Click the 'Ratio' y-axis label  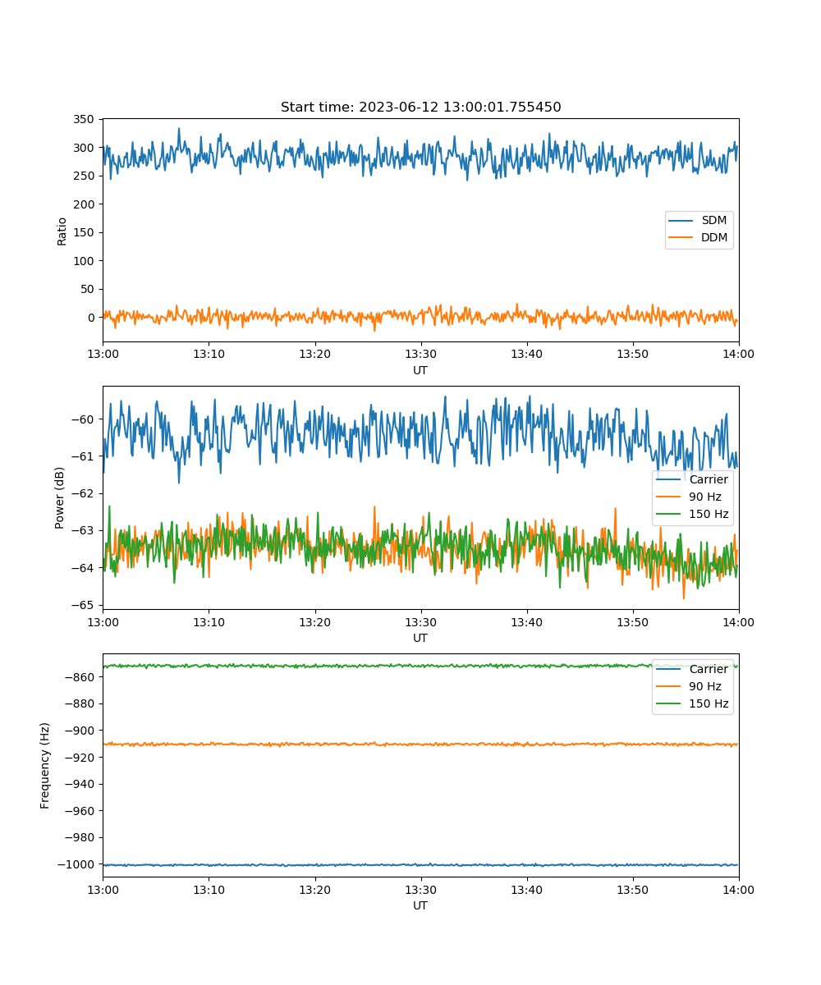[x=62, y=231]
